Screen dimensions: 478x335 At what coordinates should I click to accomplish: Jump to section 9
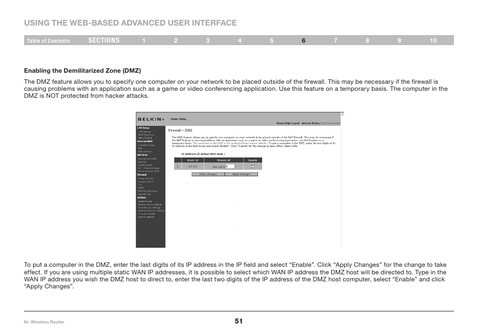click(399, 41)
